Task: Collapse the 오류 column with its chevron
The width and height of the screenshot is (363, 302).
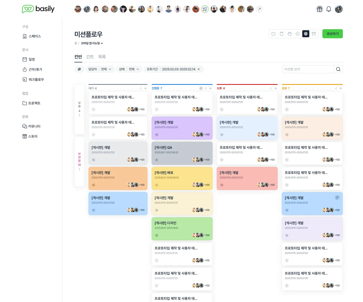Action: (271, 88)
